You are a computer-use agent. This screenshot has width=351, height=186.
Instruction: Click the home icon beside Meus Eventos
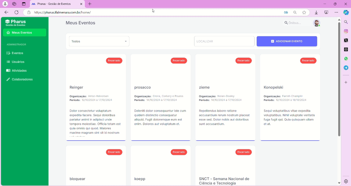[8, 33]
